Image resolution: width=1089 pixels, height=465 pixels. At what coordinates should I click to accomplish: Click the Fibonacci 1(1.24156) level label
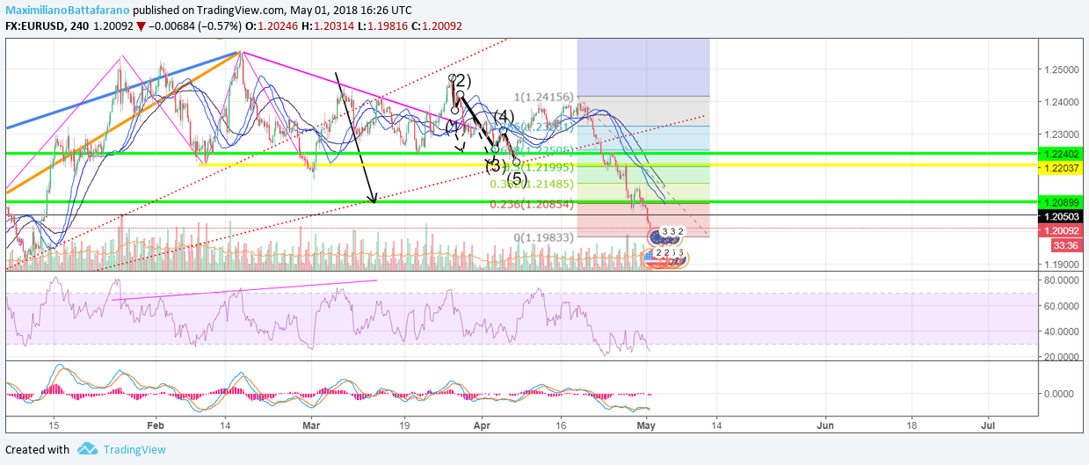pyautogui.click(x=544, y=98)
